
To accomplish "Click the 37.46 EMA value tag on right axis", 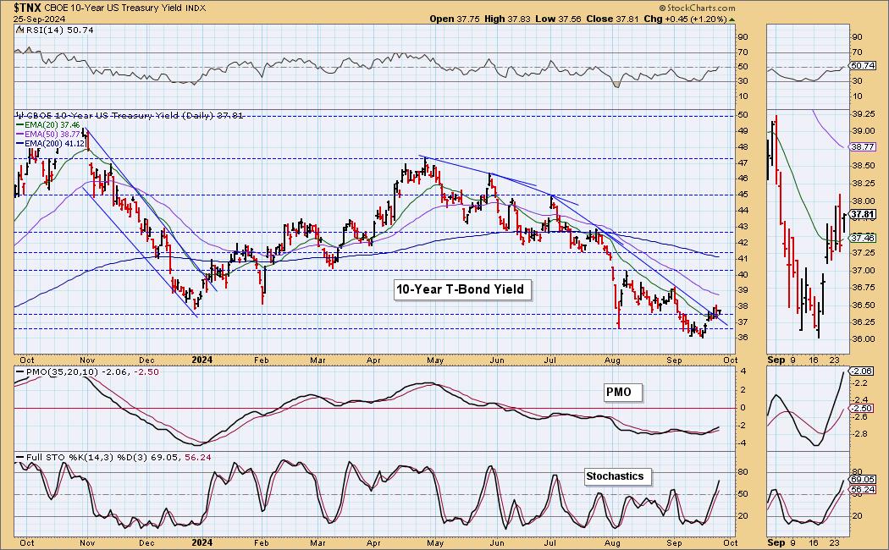I will coord(863,238).
